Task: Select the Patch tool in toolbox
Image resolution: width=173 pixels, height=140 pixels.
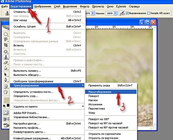Action: click(6, 52)
